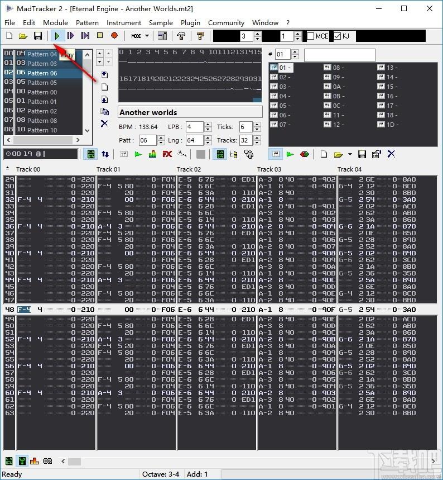
Task: Decrease Ticks value with down stepper
Action: [257, 129]
